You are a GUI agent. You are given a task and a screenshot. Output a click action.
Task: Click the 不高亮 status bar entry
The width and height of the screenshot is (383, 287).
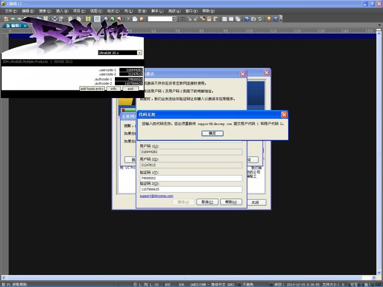(248, 285)
